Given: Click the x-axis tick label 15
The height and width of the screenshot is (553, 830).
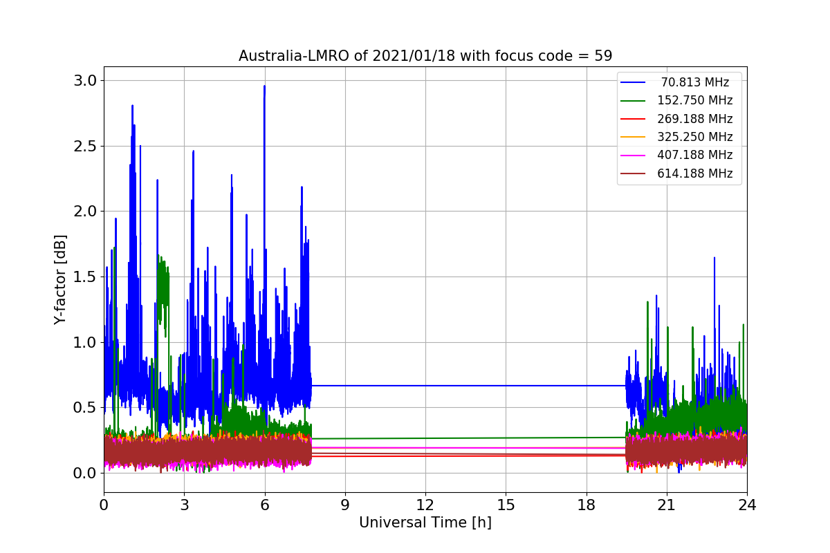Looking at the screenshot, I should 506,505.
